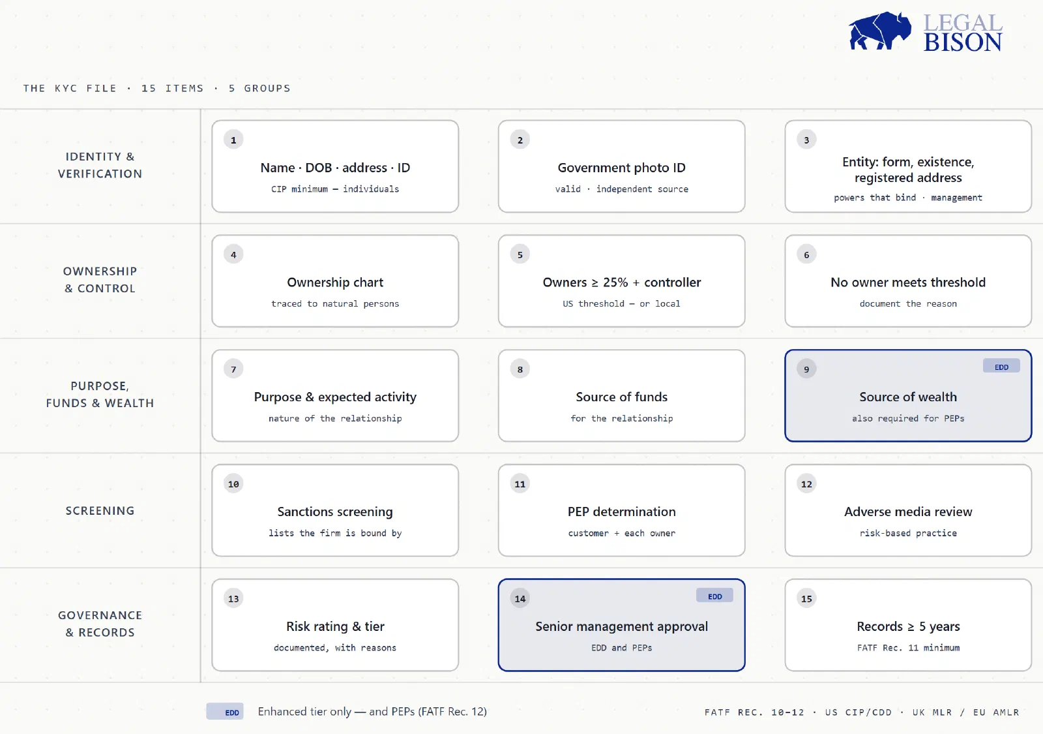Open the Records ≥ 5 years card

[x=908, y=625]
